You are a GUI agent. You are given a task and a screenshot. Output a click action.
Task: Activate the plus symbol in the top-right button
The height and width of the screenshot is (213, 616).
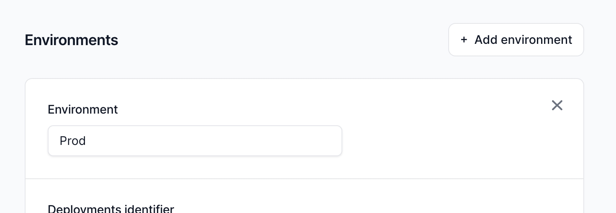[464, 40]
